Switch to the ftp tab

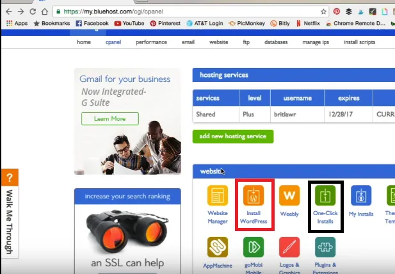click(x=246, y=42)
